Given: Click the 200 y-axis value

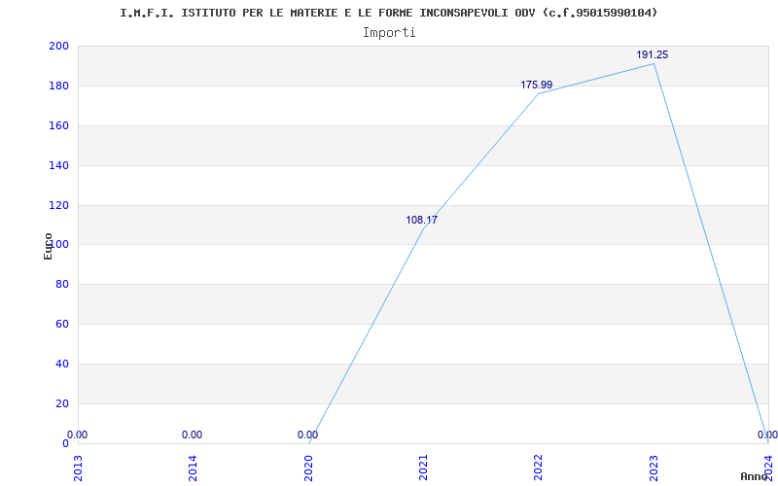Looking at the screenshot, I should 58,46.
